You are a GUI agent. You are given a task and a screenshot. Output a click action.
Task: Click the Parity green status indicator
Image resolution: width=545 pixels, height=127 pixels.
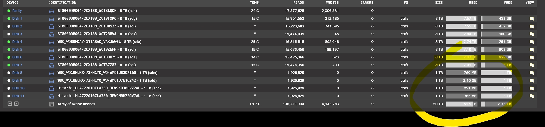(x=9, y=11)
